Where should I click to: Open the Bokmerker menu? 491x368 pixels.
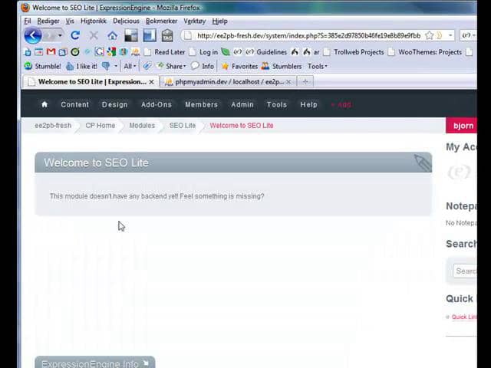[x=162, y=21]
